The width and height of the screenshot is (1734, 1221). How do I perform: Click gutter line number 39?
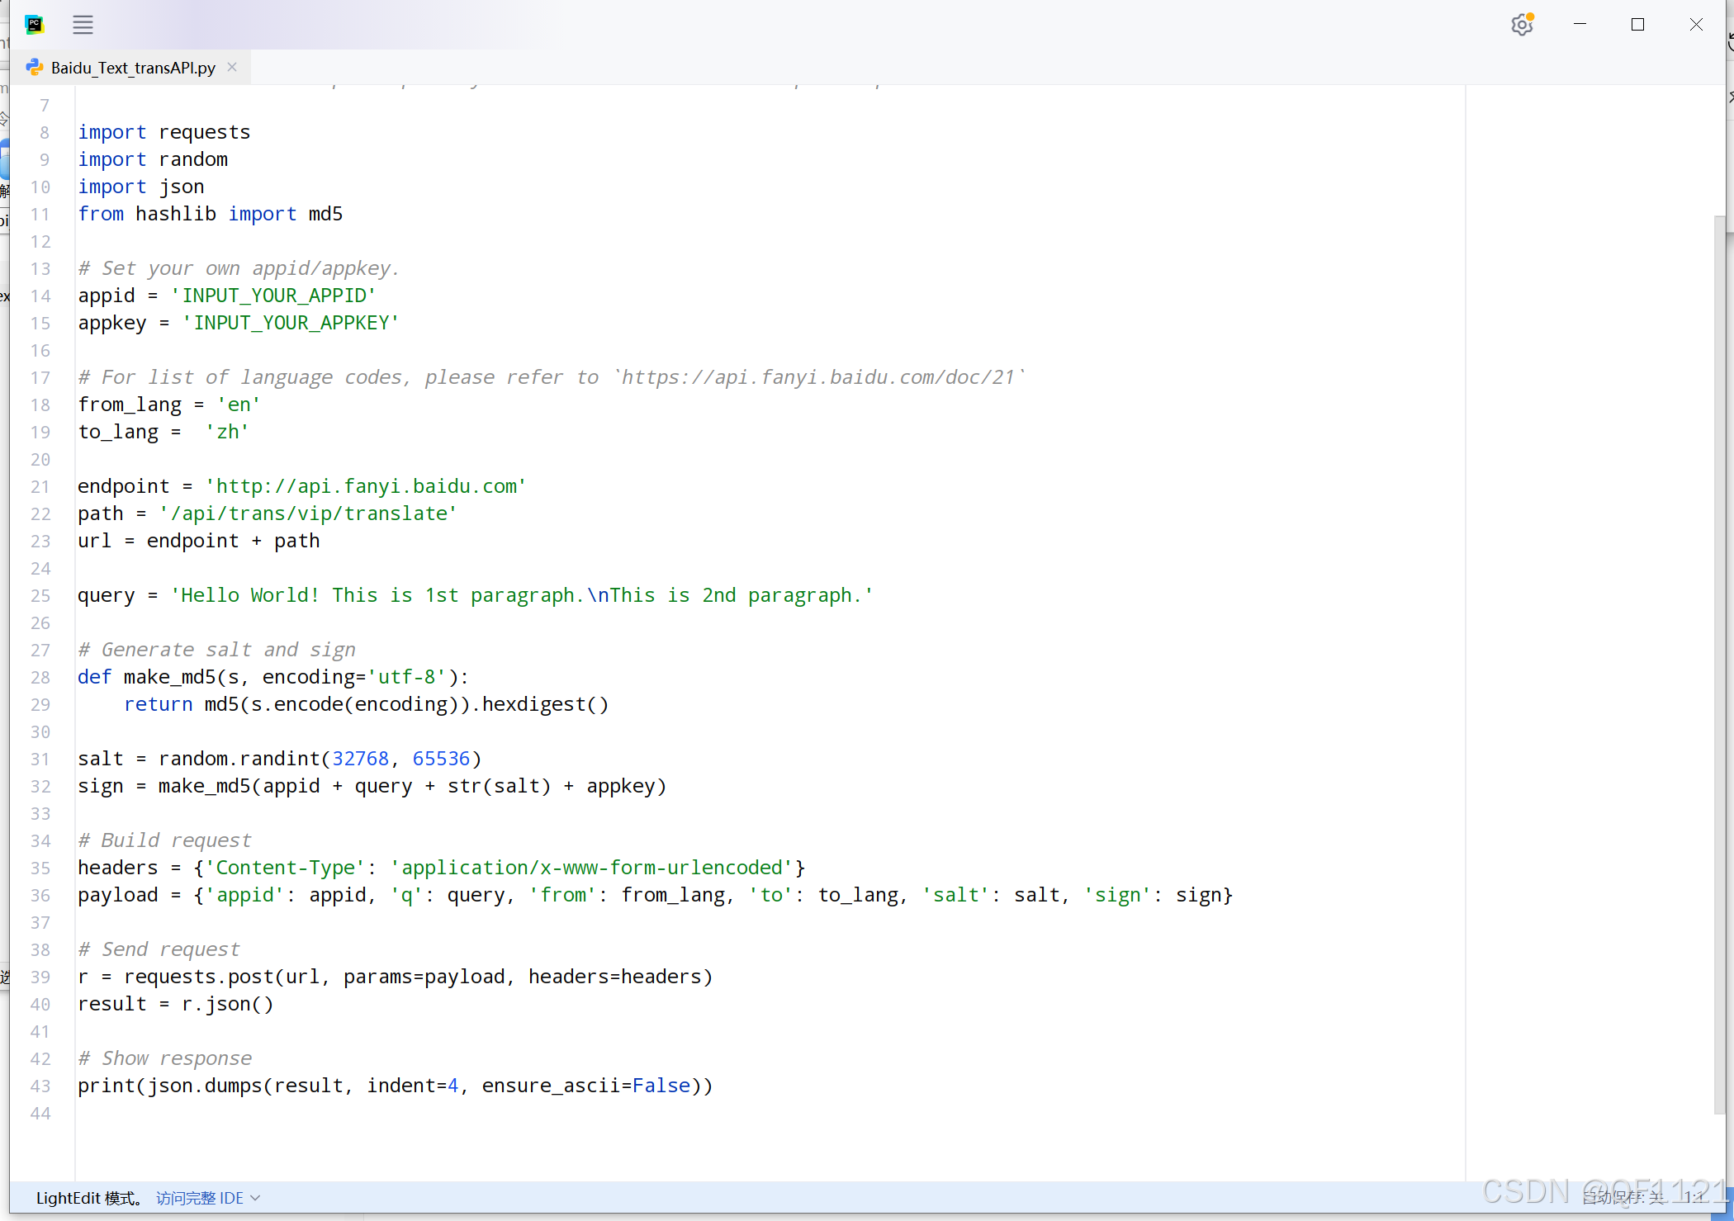pyautogui.click(x=40, y=977)
